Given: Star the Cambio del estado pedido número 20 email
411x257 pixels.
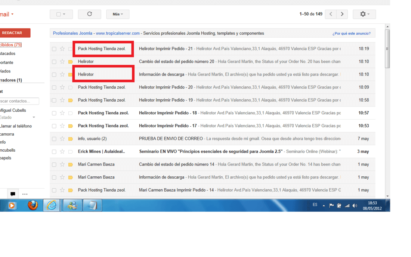Looking at the screenshot, I should pos(62,62).
